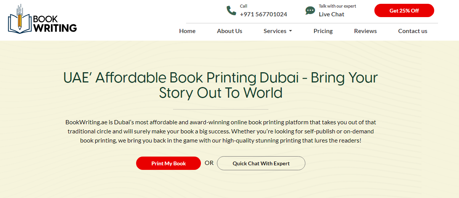Image resolution: width=459 pixels, height=198 pixels.
Task: Click the 'Call' label above phone number
Action: click(x=244, y=6)
